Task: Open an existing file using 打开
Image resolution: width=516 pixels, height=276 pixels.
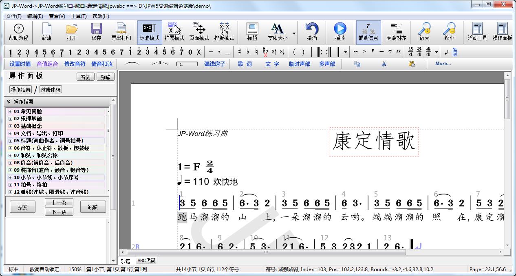Action: 71,32
